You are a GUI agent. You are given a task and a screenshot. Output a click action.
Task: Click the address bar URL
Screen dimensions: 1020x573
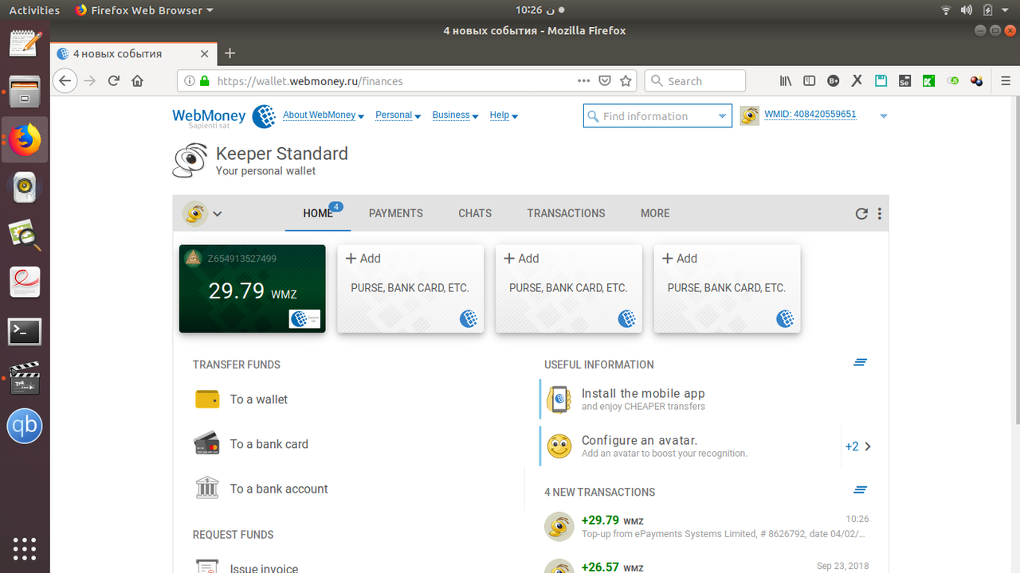point(310,81)
